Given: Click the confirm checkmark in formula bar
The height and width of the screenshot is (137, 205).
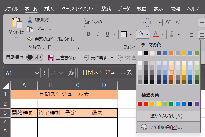Looking at the screenshot, I should 62,73.
